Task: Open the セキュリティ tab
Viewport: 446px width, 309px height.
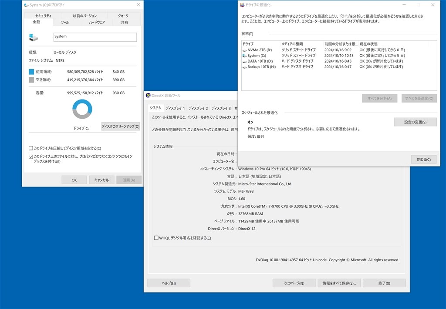Action: click(x=43, y=16)
